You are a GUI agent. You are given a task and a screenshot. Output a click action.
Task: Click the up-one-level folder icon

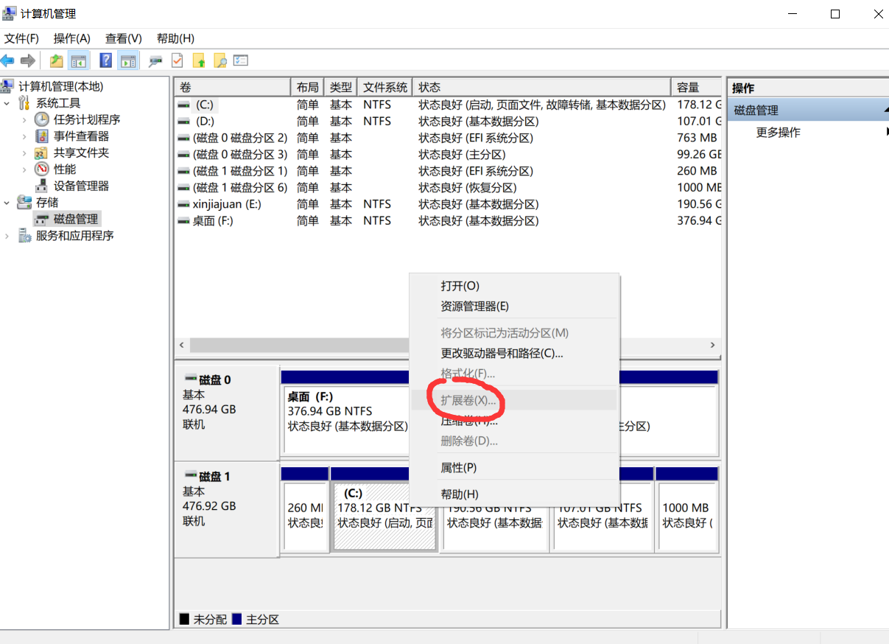coord(56,60)
